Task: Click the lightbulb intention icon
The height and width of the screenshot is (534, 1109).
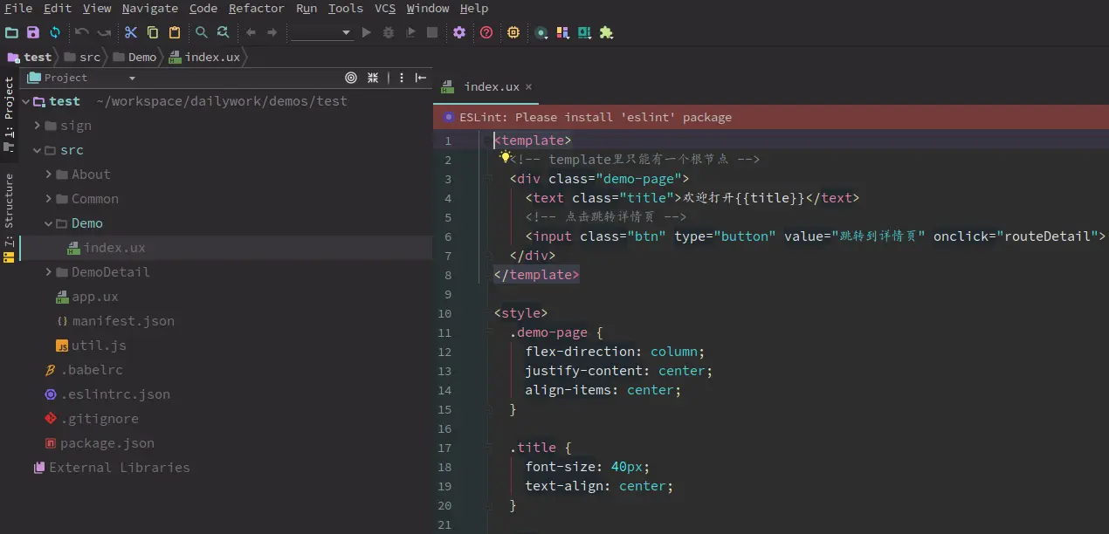Action: (x=504, y=158)
